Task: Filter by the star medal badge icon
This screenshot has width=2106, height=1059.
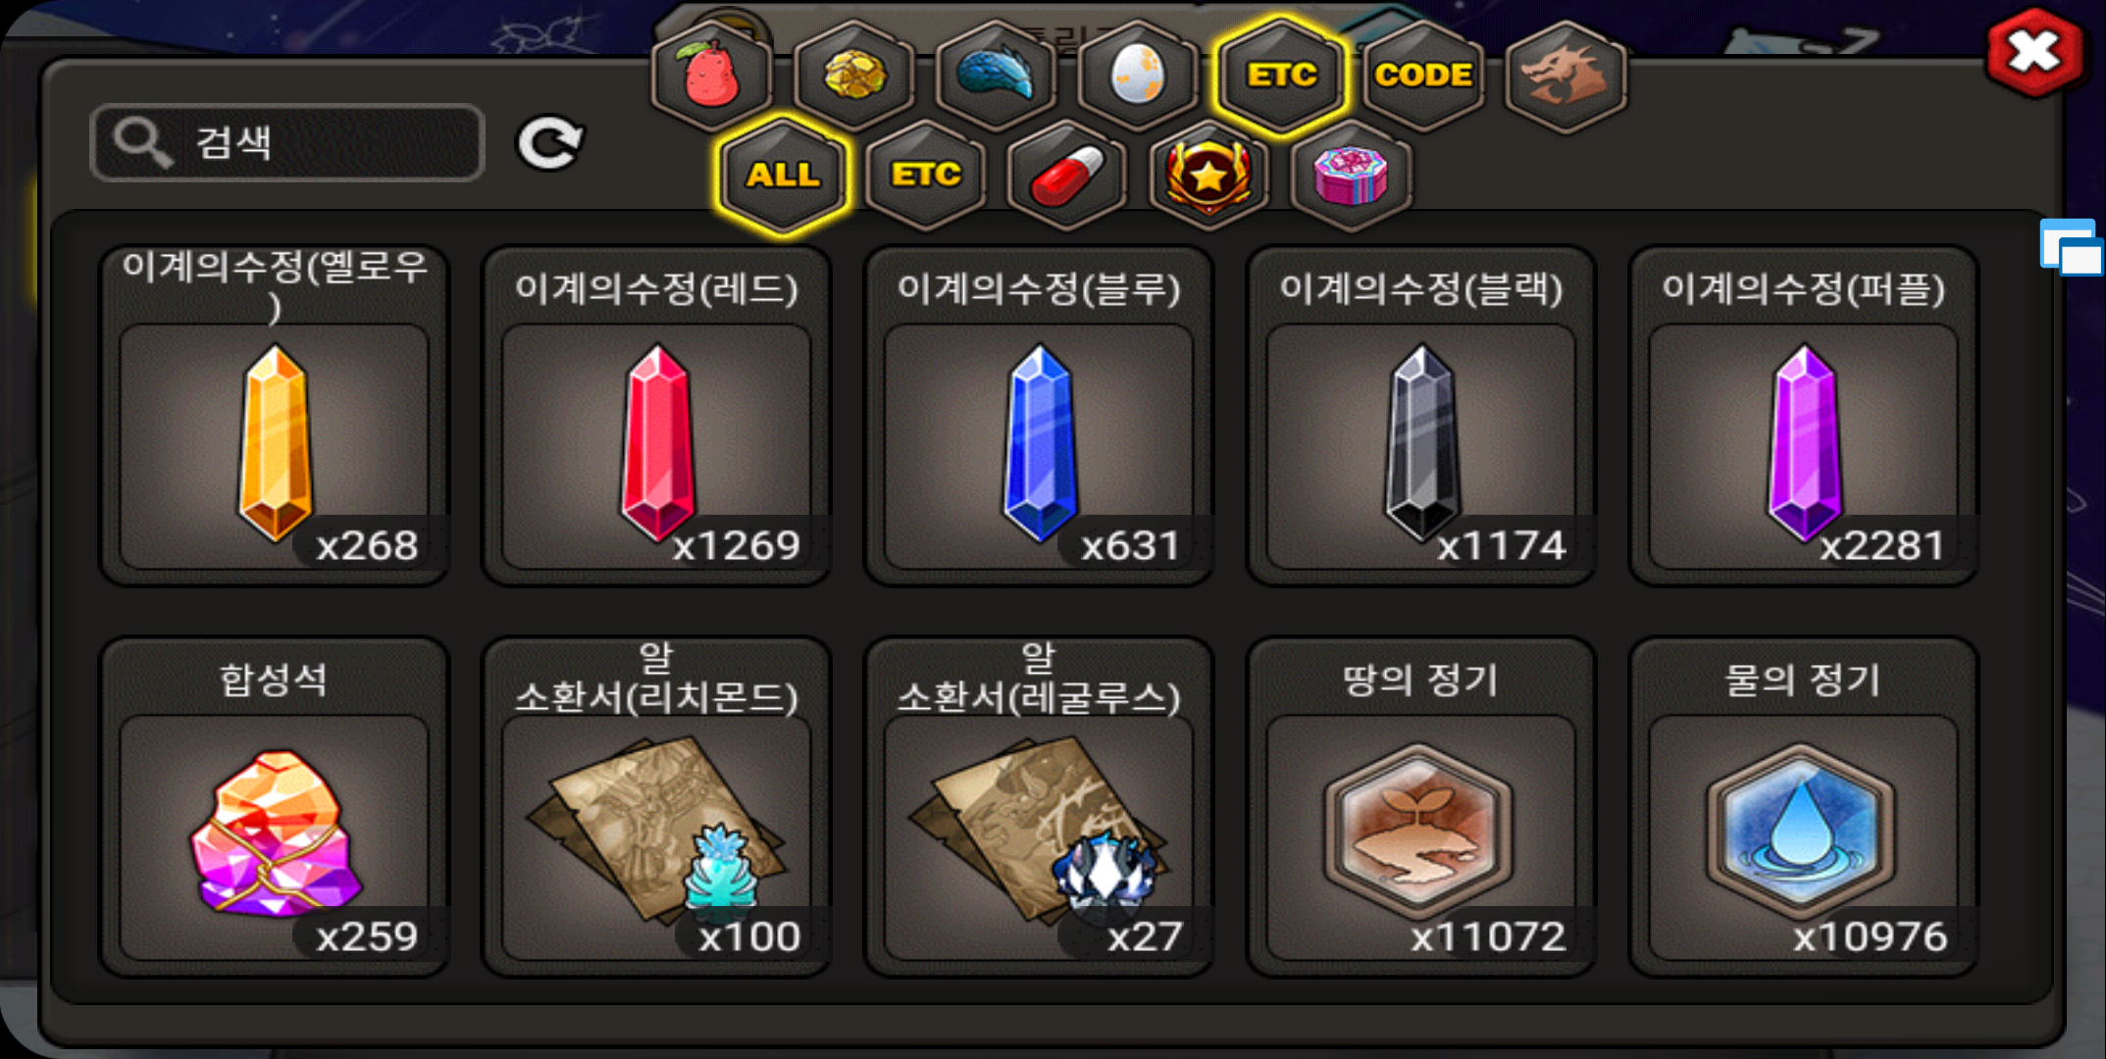Action: (1208, 175)
